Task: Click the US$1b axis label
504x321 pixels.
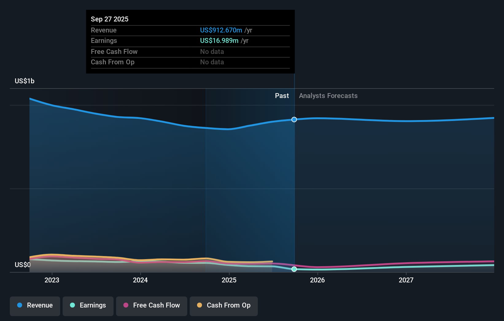Action: pos(24,81)
